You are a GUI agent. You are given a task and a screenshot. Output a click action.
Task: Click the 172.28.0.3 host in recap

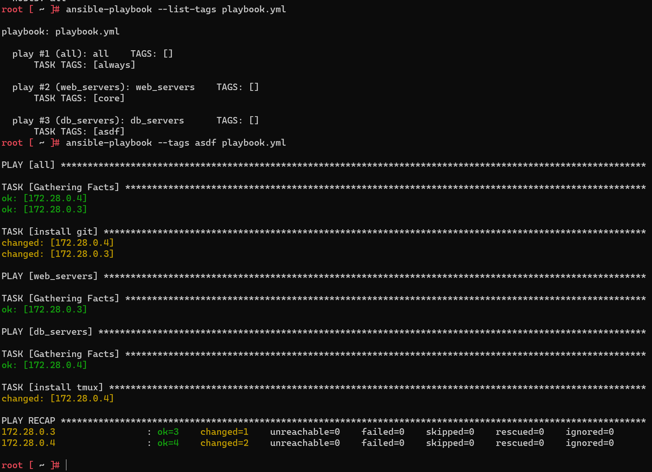click(x=28, y=432)
